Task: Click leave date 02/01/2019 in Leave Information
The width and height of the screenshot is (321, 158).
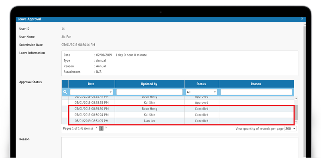Action: point(104,55)
